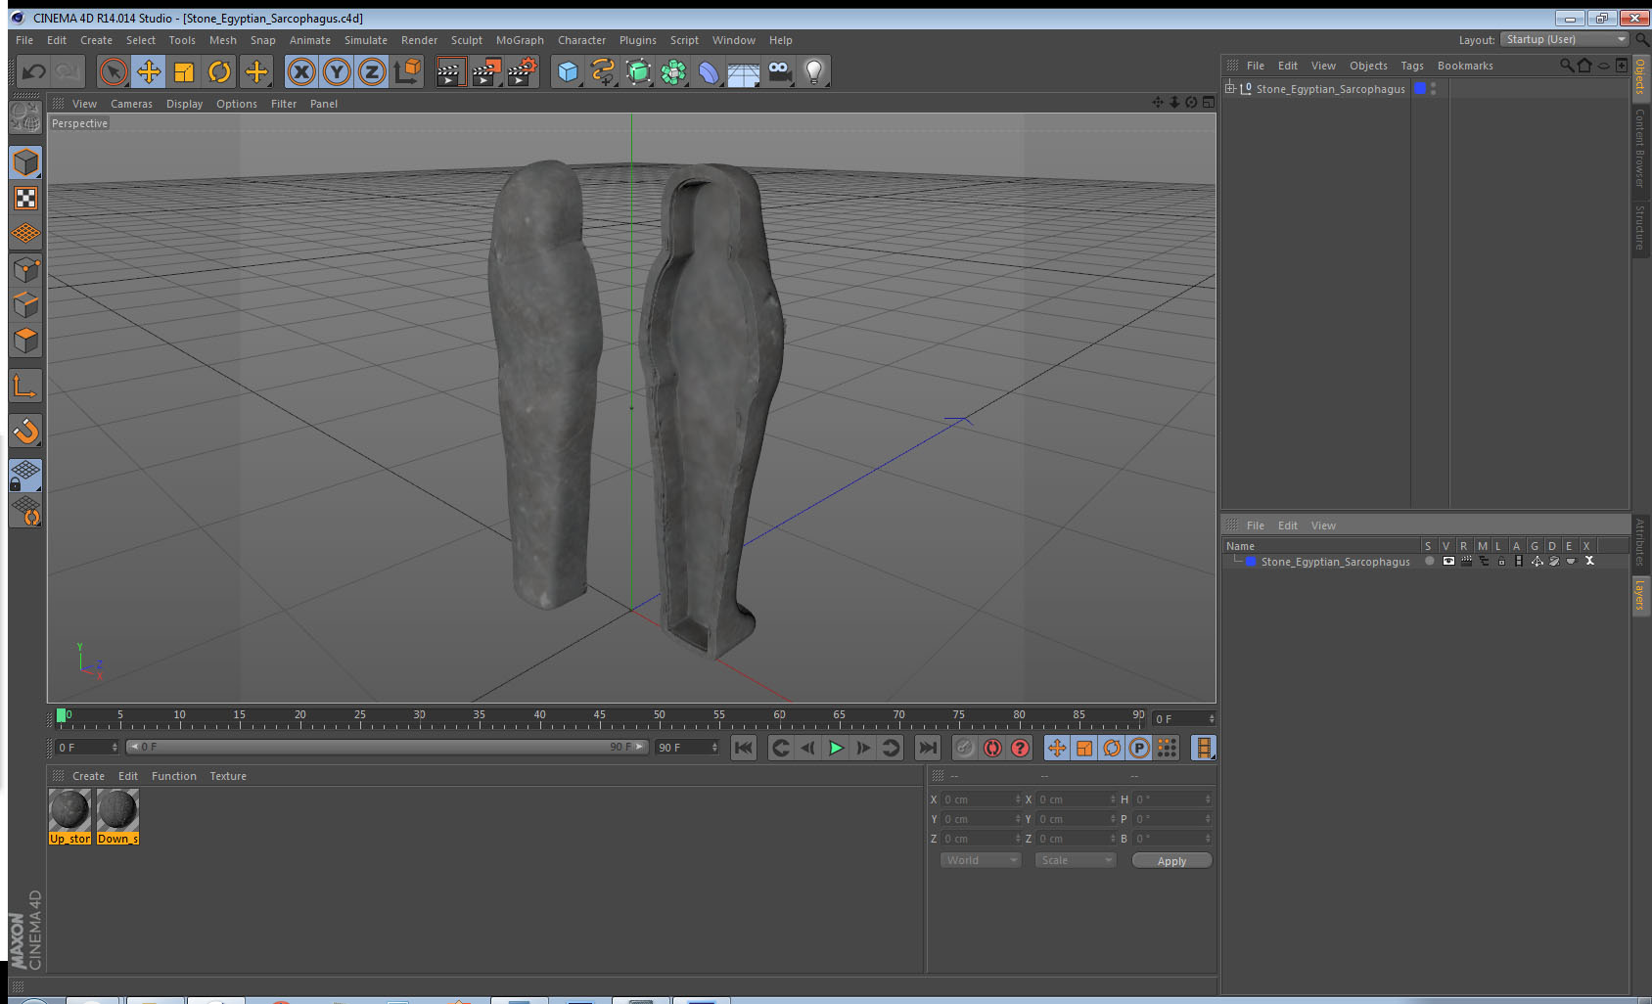
Task: Click blue color swatch of Stone_Egyptian_Sarcophagus layer
Action: point(1251,562)
